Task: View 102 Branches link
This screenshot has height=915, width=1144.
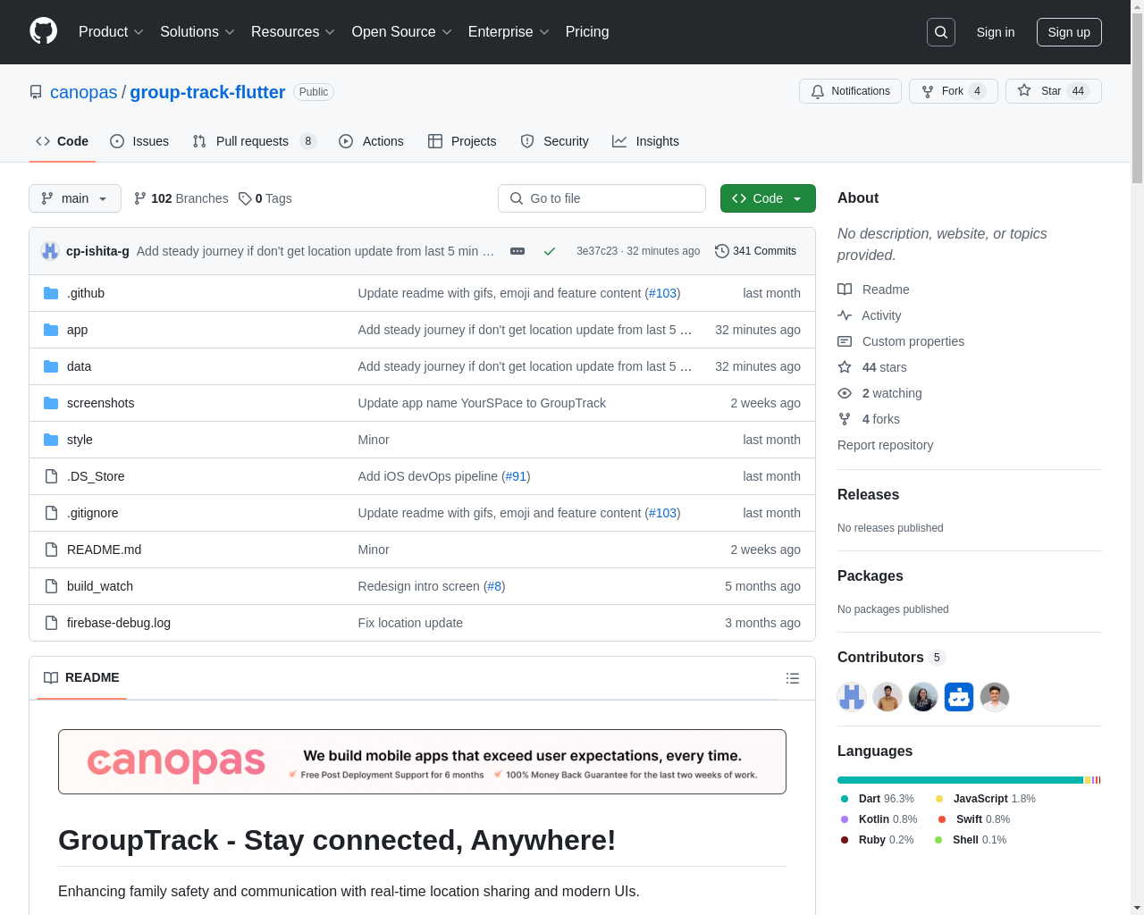Action: click(x=181, y=198)
